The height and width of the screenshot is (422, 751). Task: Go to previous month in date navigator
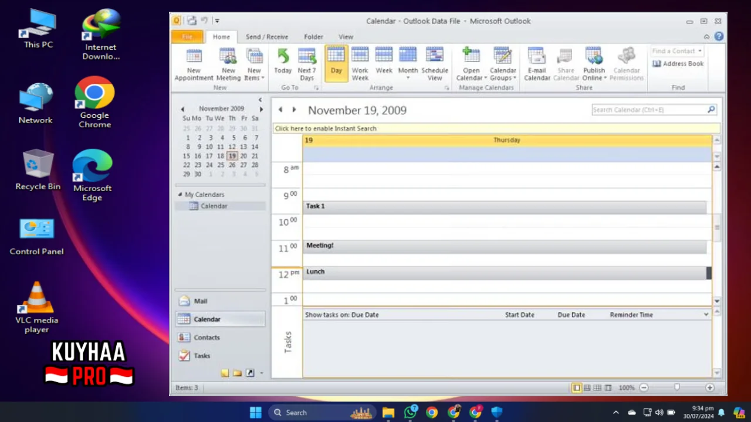[182, 109]
